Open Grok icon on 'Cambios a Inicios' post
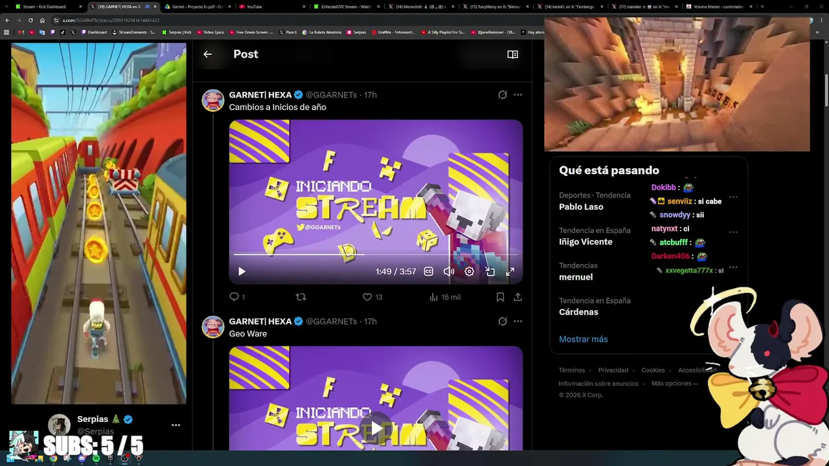This screenshot has width=829, height=466. tap(503, 95)
